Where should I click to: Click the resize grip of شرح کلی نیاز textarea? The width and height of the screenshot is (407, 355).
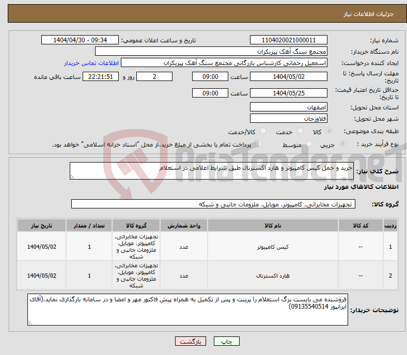point(72,177)
